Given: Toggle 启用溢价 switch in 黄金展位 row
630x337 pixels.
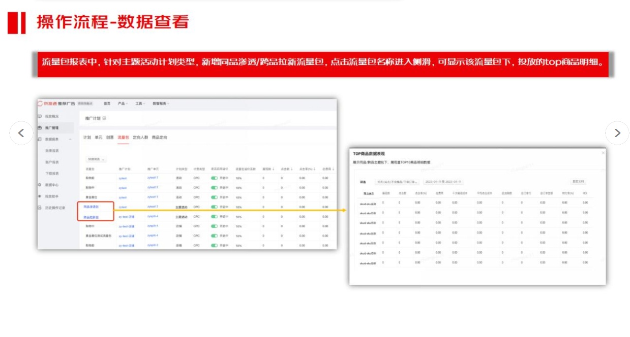Looking at the screenshot, I should tap(214, 197).
